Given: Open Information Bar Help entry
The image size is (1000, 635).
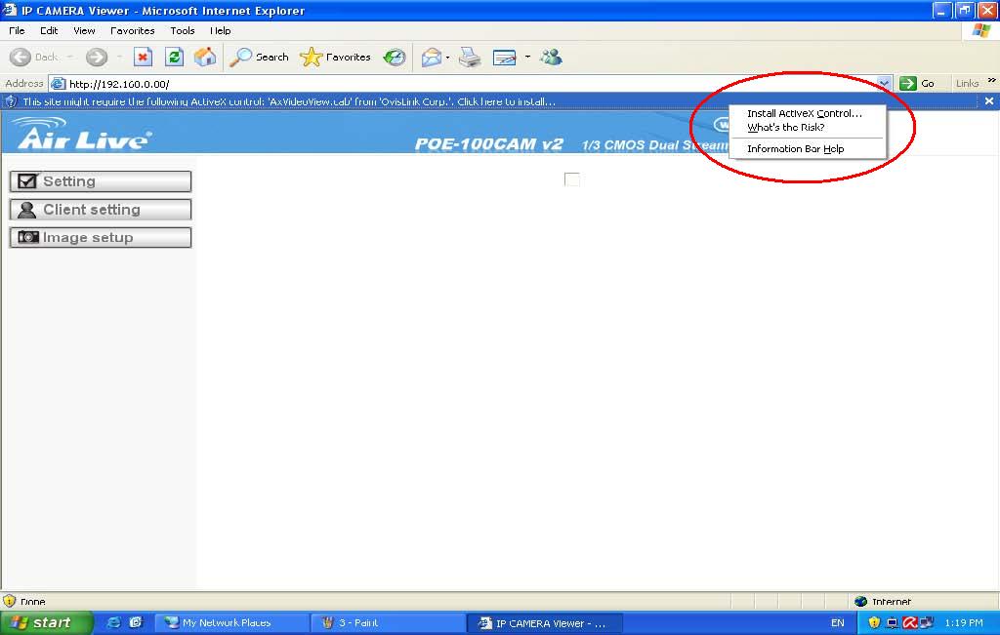Looking at the screenshot, I should coord(795,149).
